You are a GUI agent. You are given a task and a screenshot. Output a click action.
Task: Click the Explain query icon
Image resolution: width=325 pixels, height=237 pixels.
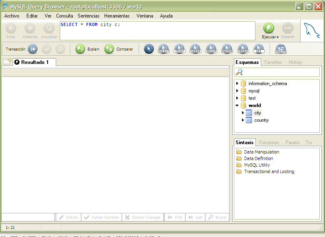coord(81,49)
